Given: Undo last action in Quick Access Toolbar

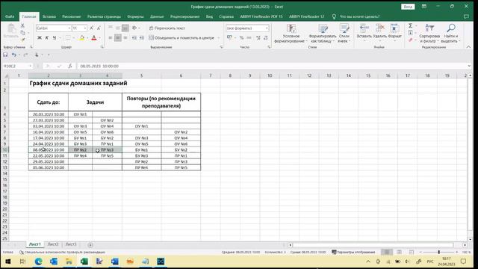Looking at the screenshot, I should pos(13,55).
